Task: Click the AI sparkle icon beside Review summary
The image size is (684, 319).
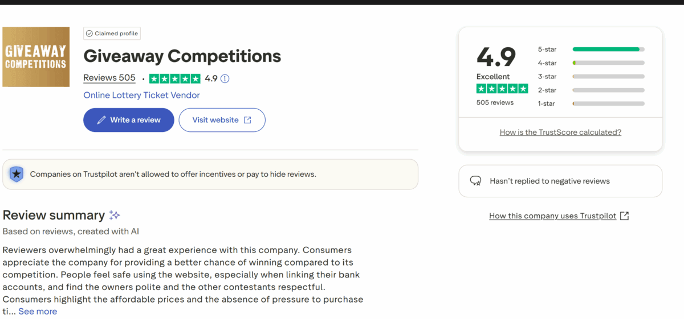Action: point(115,215)
